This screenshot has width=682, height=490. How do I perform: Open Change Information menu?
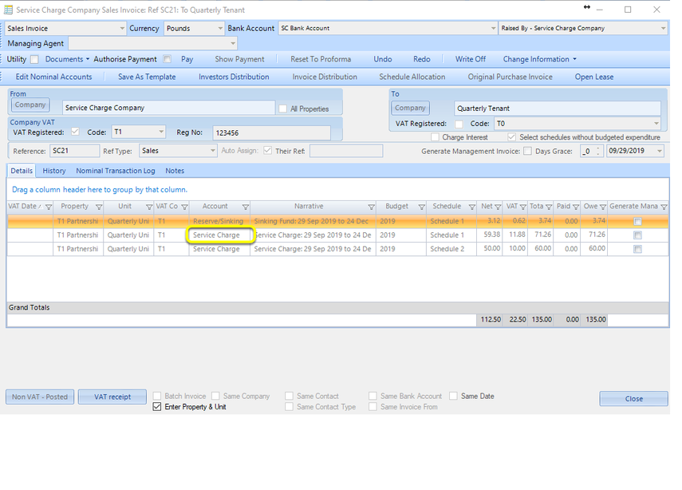[539, 59]
